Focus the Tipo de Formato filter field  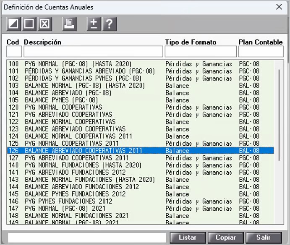coord(201,52)
